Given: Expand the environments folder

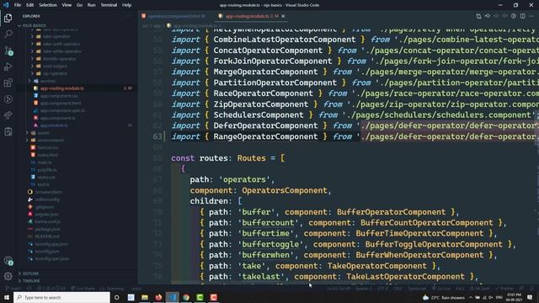Looking at the screenshot, I should coord(51,141).
